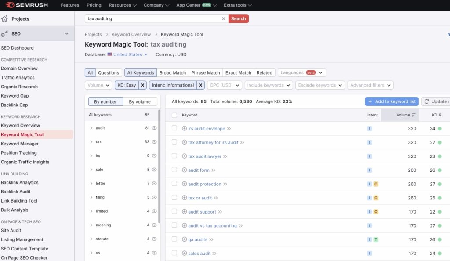Viewport: 450px width, 261px height.
Task: Change the United States database dropdown
Action: tap(127, 54)
